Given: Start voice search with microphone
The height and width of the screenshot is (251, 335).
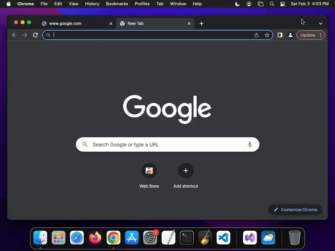Looking at the screenshot, I should click(250, 144).
